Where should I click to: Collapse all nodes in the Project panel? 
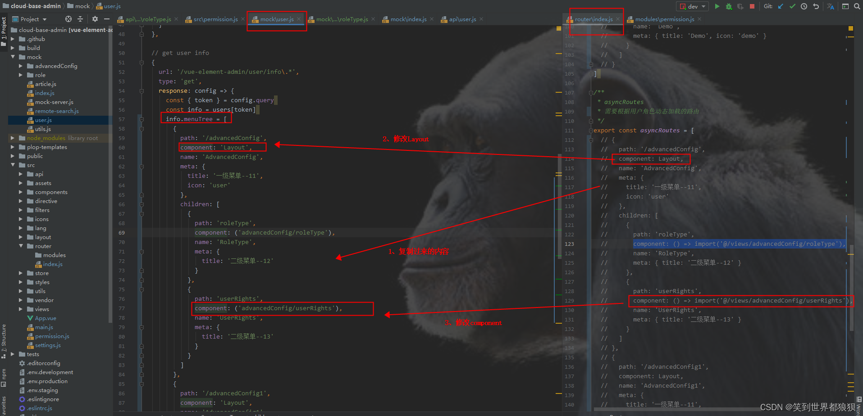click(x=80, y=19)
